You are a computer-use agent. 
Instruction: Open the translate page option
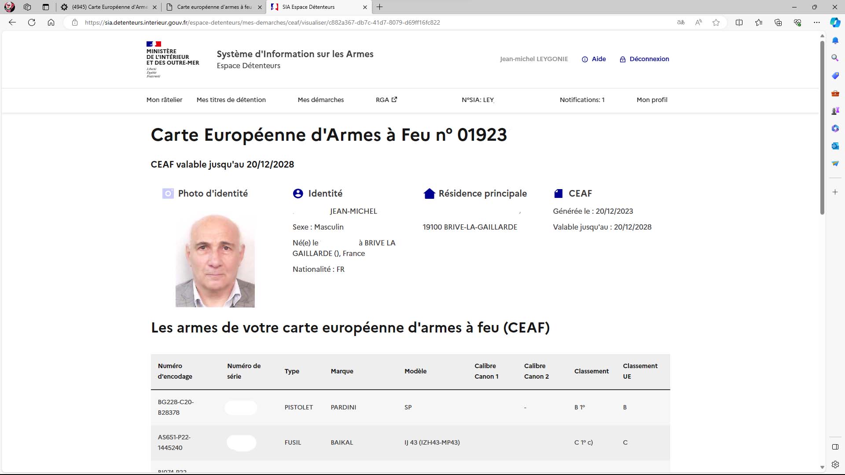click(681, 22)
